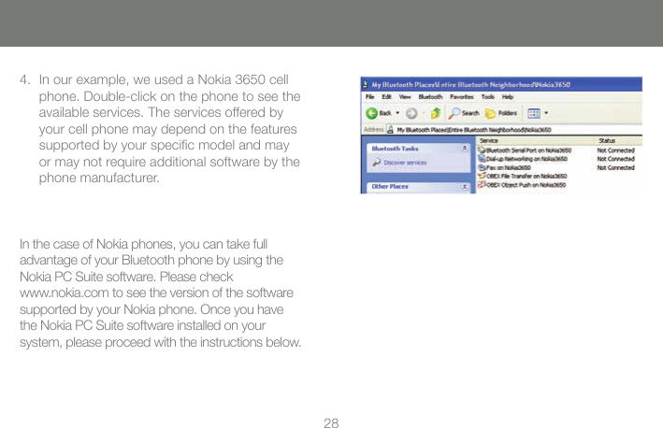Click the title bar Bluetooth window icon
The height and width of the screenshot is (428, 663).
tap(365, 84)
